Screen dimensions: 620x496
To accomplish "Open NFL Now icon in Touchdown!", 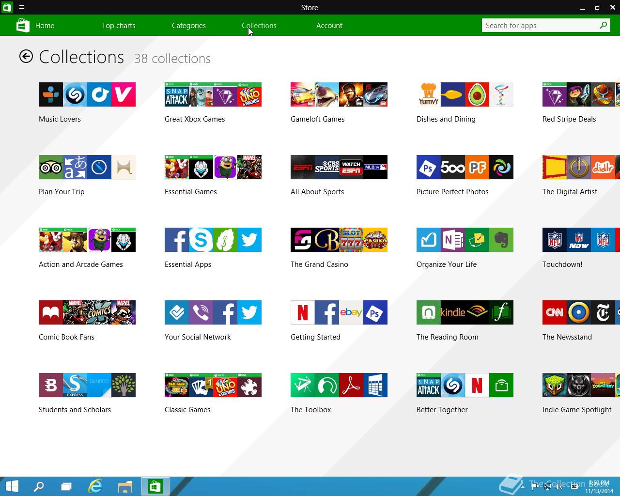I will click(x=579, y=240).
